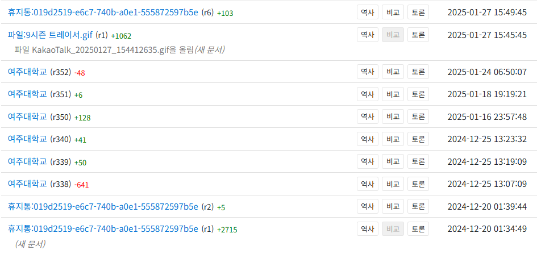537x254 pixels.
Task: View history of 휴지통 r1 entry
Action: pyautogui.click(x=367, y=229)
